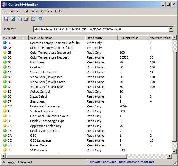The height and width of the screenshot is (166, 178).
Task: Select the green status icon for Brightness
Action: coord(5,62)
